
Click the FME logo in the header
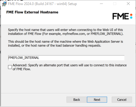pyautogui.click(x=122, y=16)
